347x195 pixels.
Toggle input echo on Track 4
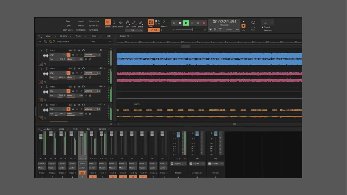(x=83, y=105)
